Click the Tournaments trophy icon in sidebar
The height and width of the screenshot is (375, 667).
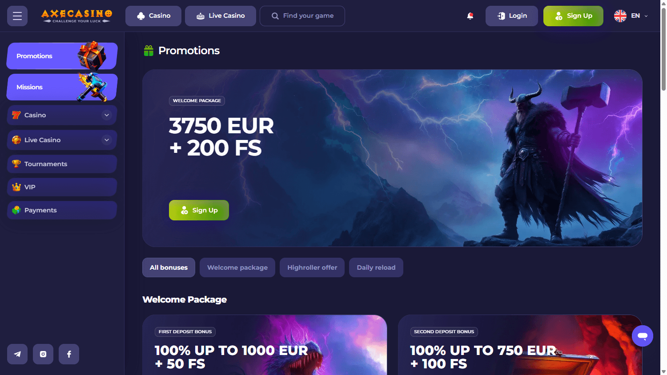[x=16, y=164]
